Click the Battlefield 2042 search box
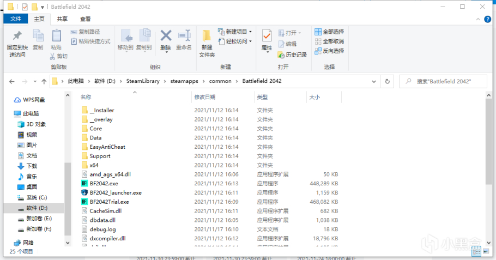The image size is (496, 260). tap(443, 82)
